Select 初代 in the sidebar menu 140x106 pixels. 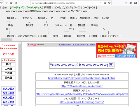pos(8,64)
